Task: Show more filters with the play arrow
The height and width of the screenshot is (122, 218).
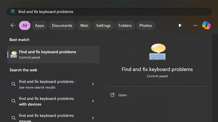Action: pyautogui.click(x=180, y=25)
